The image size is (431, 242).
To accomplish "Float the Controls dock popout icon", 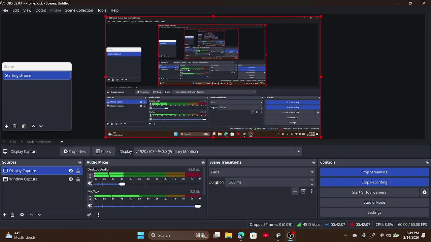I will click(x=428, y=162).
